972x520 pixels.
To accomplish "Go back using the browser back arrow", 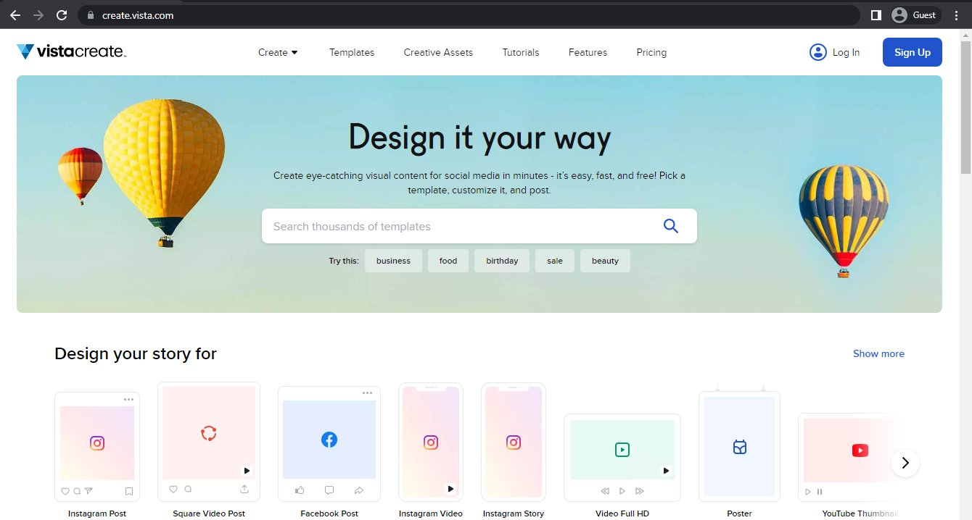I will coord(15,15).
